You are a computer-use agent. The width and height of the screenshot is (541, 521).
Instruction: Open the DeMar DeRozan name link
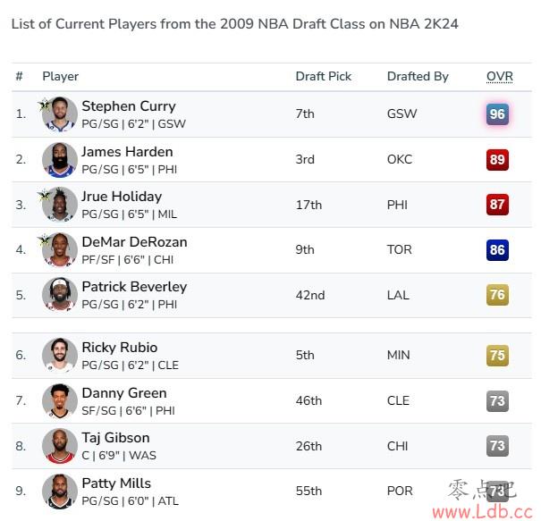click(134, 242)
